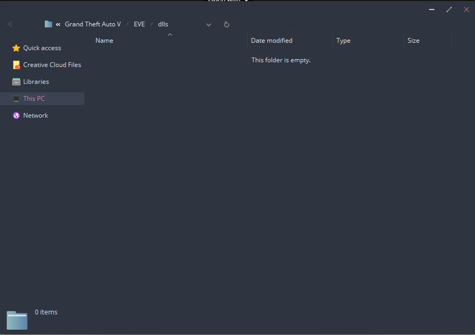Screen dimensions: 475x335
Task: Expand hidden path with double chevron
Action: 58,24
